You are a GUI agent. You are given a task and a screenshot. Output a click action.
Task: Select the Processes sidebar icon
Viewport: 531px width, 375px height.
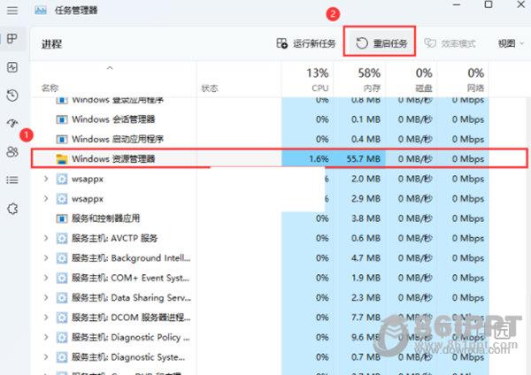12,39
